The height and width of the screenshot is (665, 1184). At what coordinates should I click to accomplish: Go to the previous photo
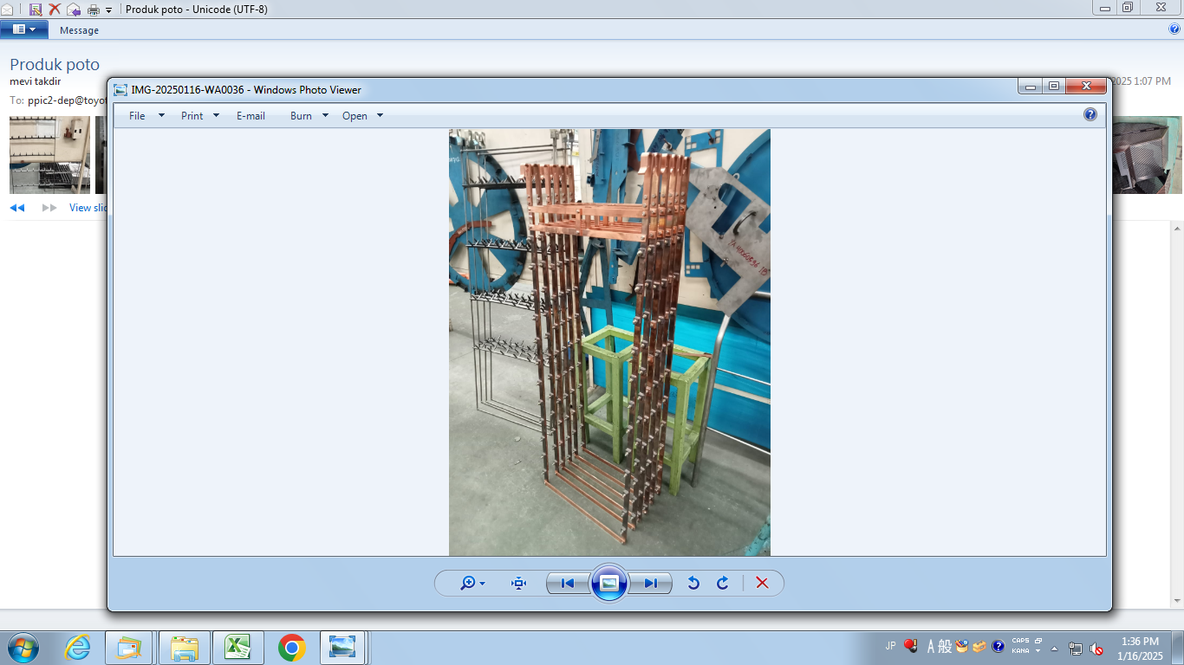568,584
